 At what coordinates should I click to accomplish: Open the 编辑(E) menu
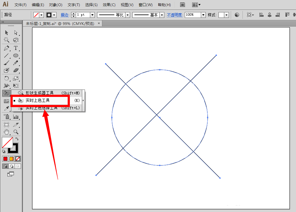pos(38,5)
